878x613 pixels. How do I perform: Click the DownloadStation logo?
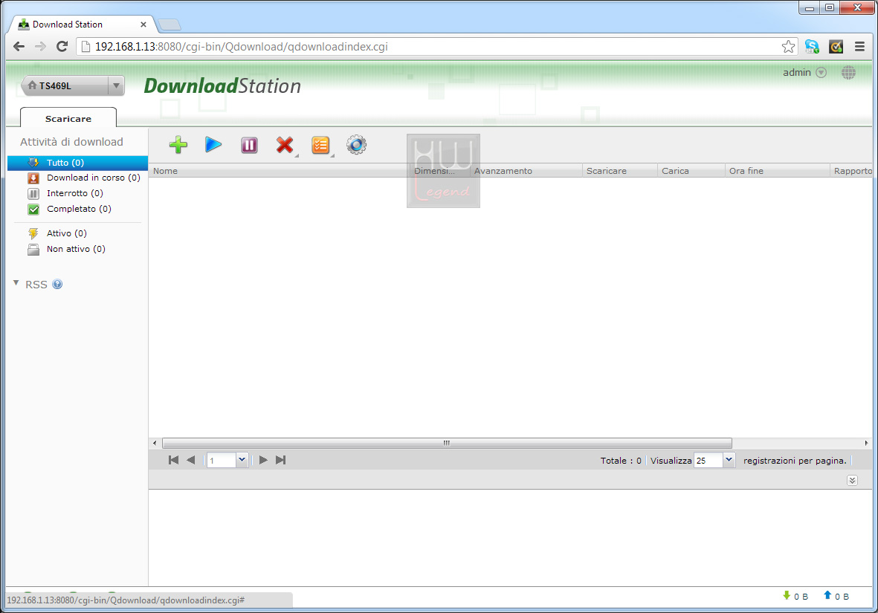pyautogui.click(x=222, y=85)
